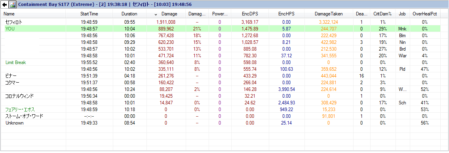Click the truncated Dea... column header

click(x=361, y=14)
